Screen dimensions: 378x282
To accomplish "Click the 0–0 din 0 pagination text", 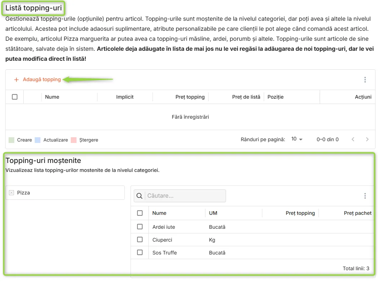I will [x=327, y=139].
